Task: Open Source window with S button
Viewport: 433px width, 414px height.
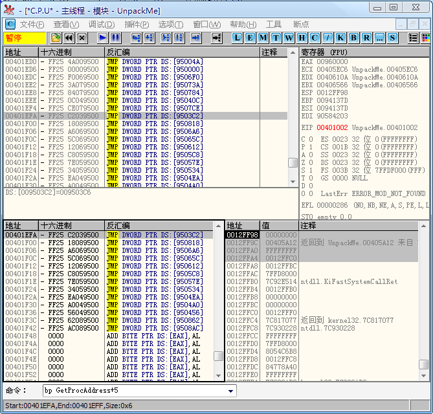Action: (x=393, y=38)
